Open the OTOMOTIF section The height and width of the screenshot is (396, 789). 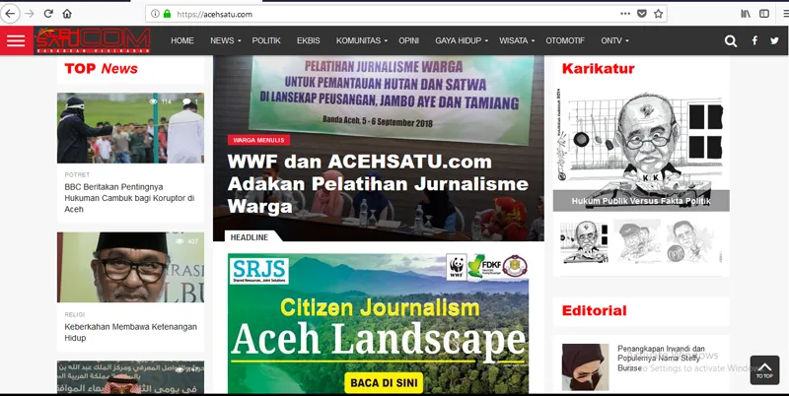[x=565, y=40]
